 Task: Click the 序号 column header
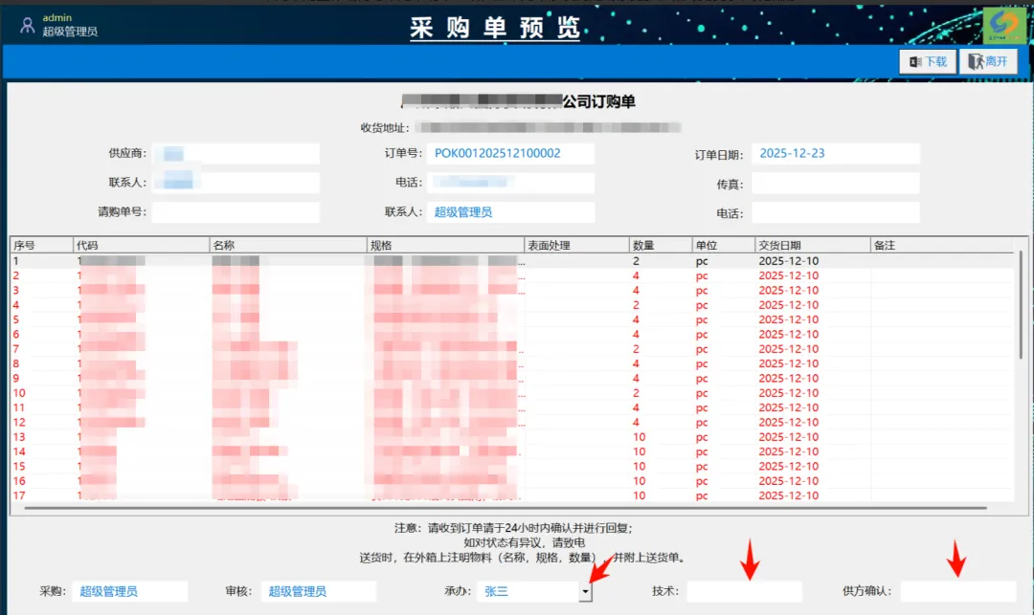41,245
